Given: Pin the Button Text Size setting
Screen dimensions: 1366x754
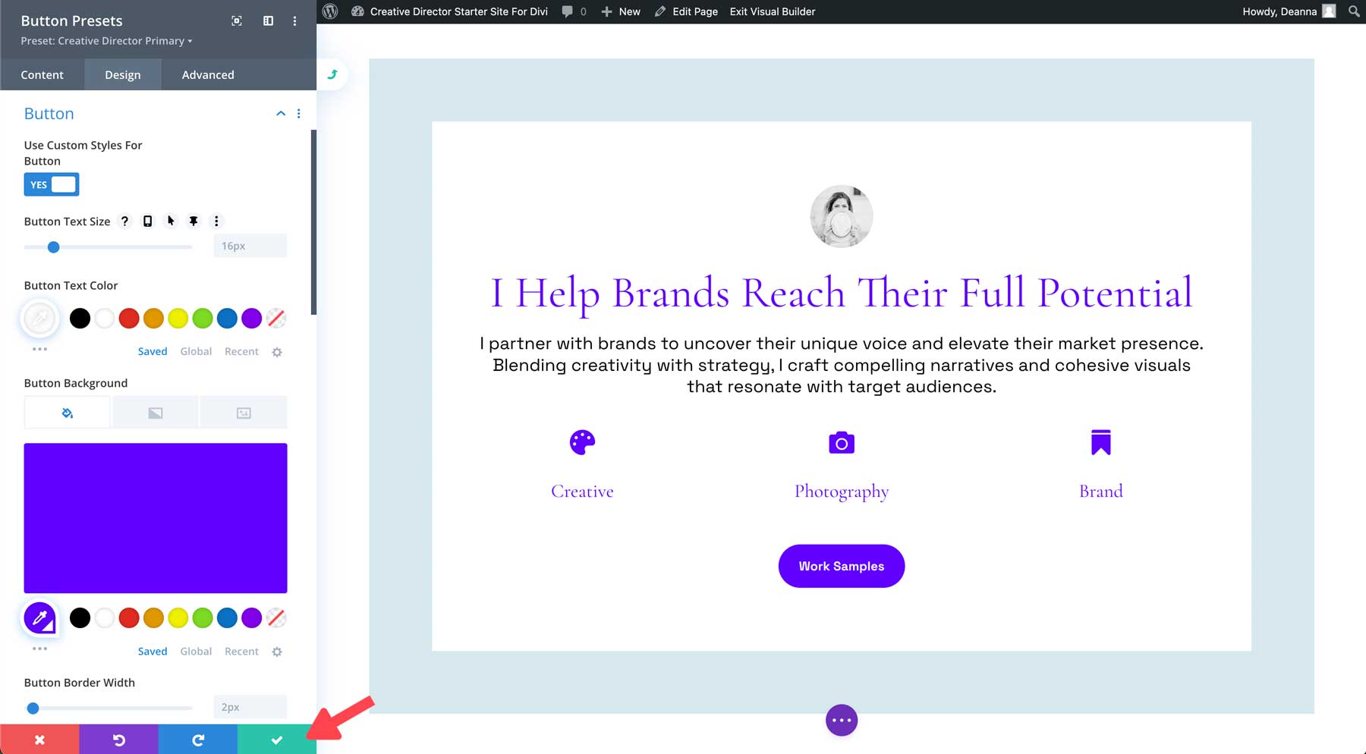Looking at the screenshot, I should pyautogui.click(x=194, y=221).
